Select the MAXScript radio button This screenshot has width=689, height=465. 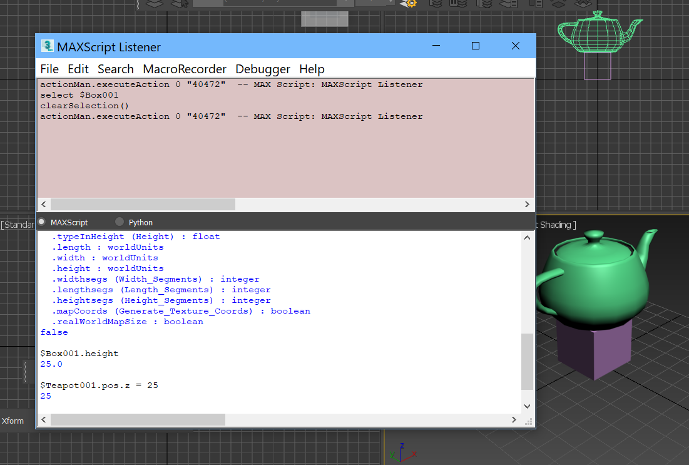click(42, 222)
